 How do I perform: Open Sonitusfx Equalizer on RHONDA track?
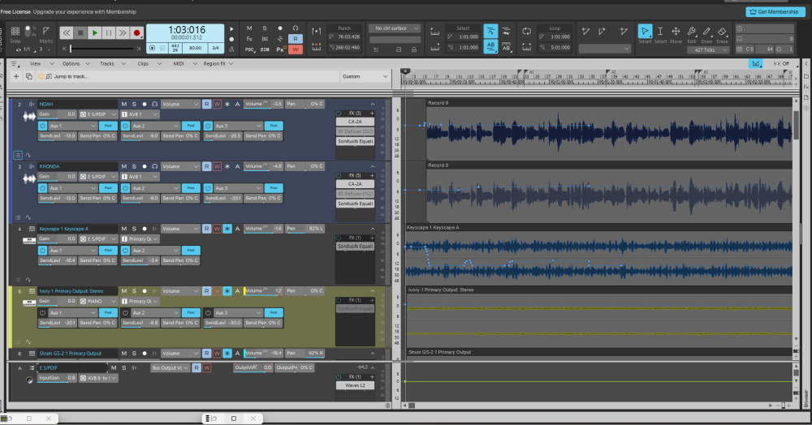click(355, 204)
